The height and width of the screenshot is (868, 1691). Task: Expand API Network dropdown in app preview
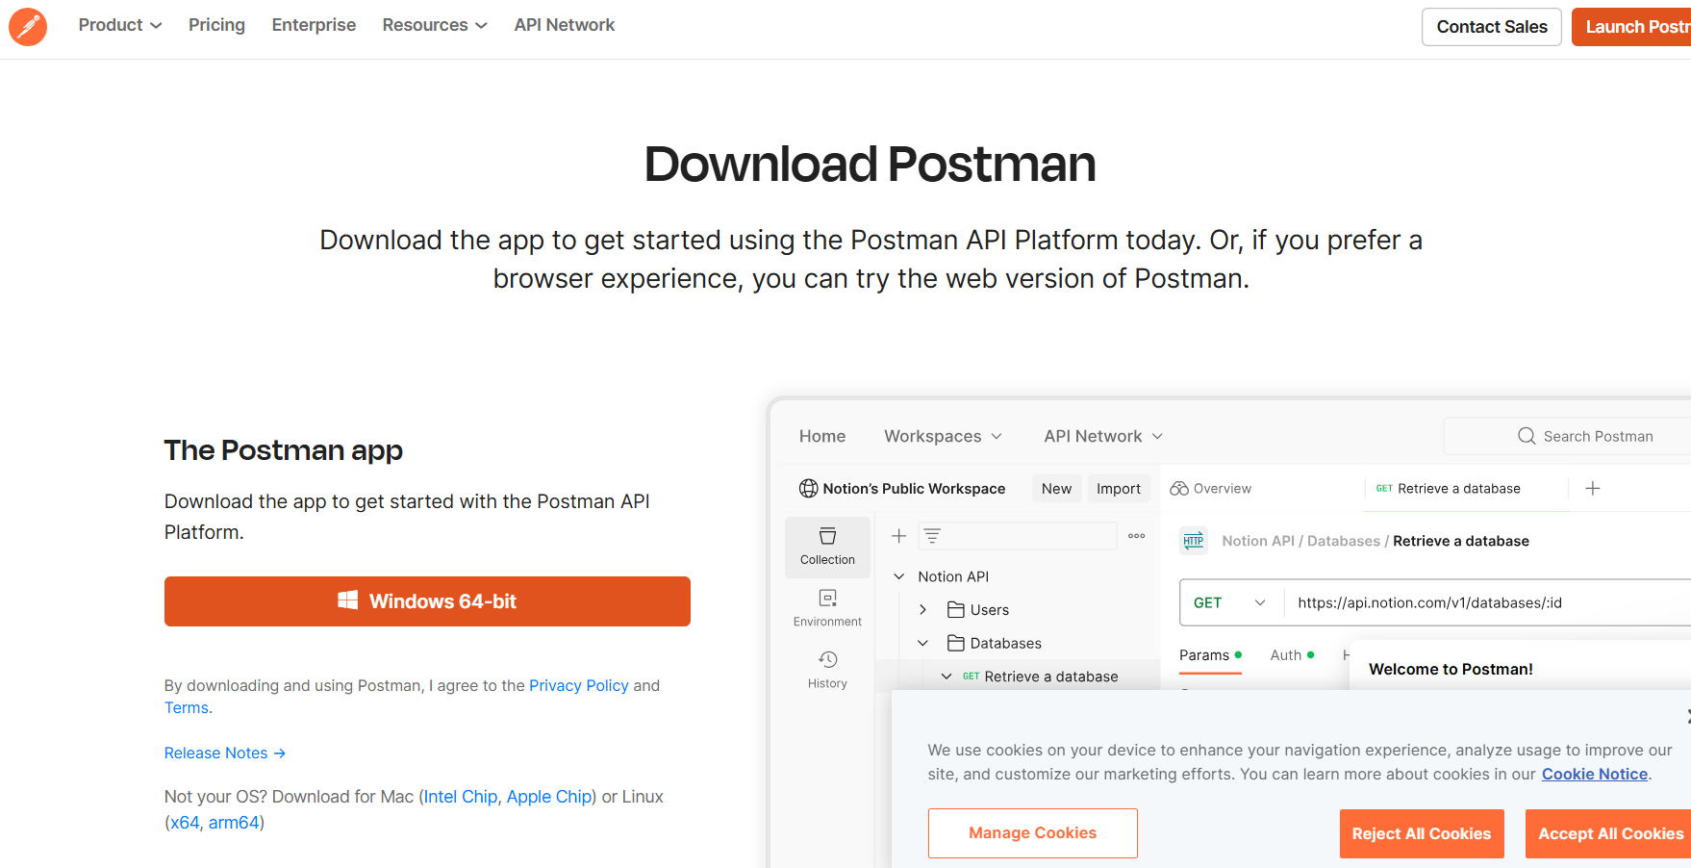pos(1103,436)
